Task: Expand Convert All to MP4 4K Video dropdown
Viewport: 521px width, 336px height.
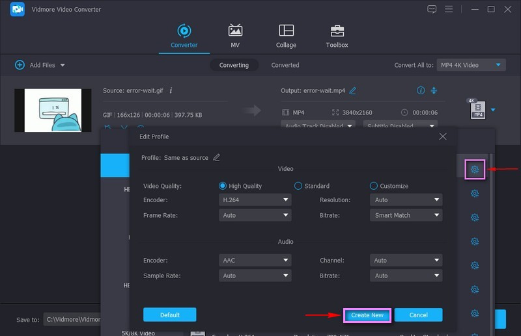Action: tap(472, 65)
